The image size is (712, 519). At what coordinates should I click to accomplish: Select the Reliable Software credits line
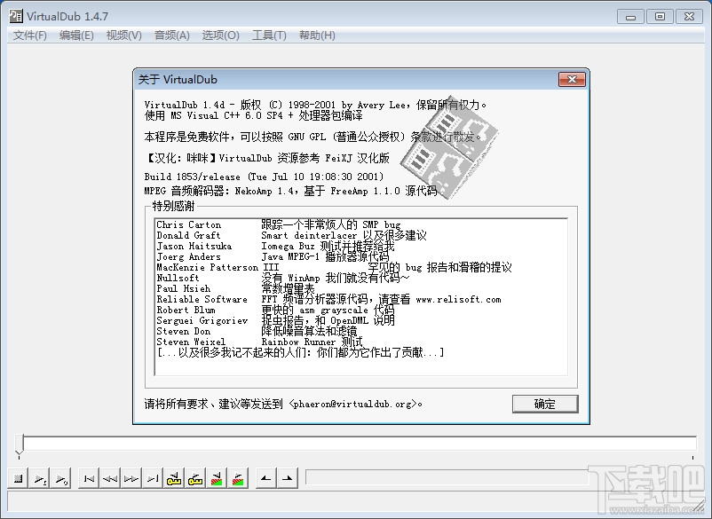pos(328,300)
